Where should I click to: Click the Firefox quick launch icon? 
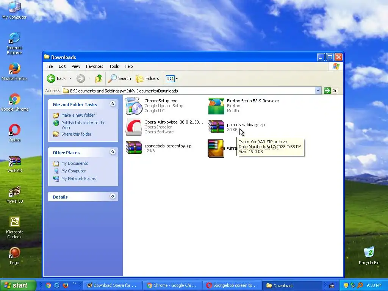coord(65,285)
